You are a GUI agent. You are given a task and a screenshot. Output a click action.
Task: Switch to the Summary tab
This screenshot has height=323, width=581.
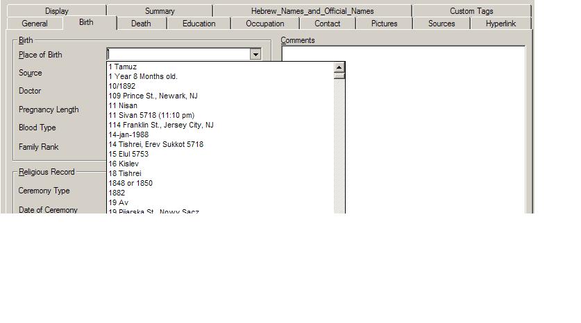coord(160,11)
